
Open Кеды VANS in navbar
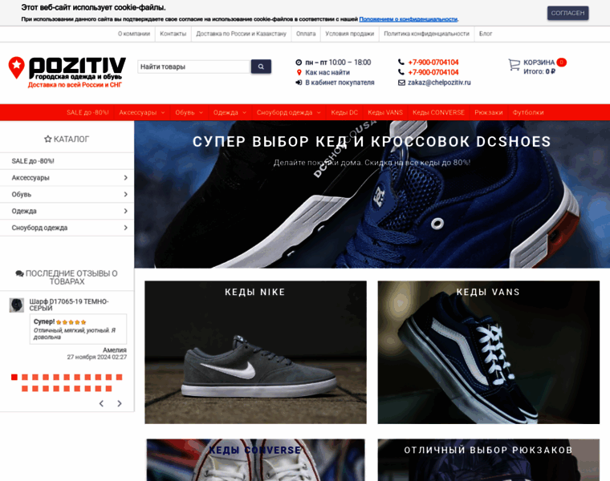(x=385, y=112)
